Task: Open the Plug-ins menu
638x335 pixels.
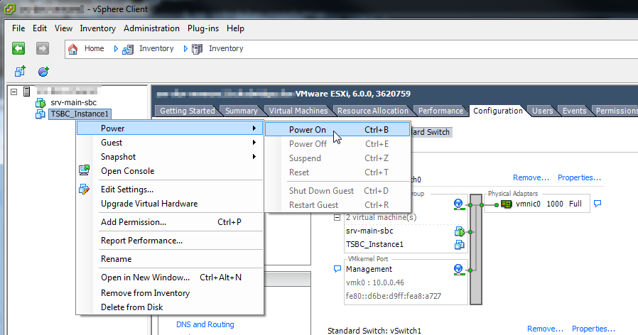Action: [203, 28]
